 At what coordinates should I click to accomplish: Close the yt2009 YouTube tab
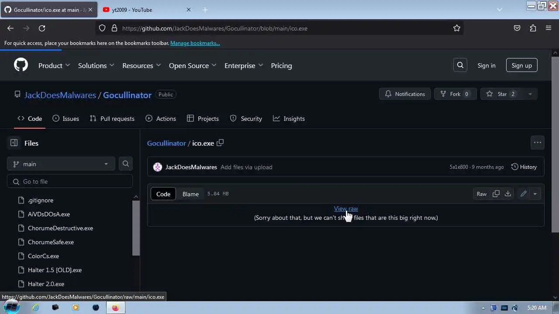tap(189, 10)
